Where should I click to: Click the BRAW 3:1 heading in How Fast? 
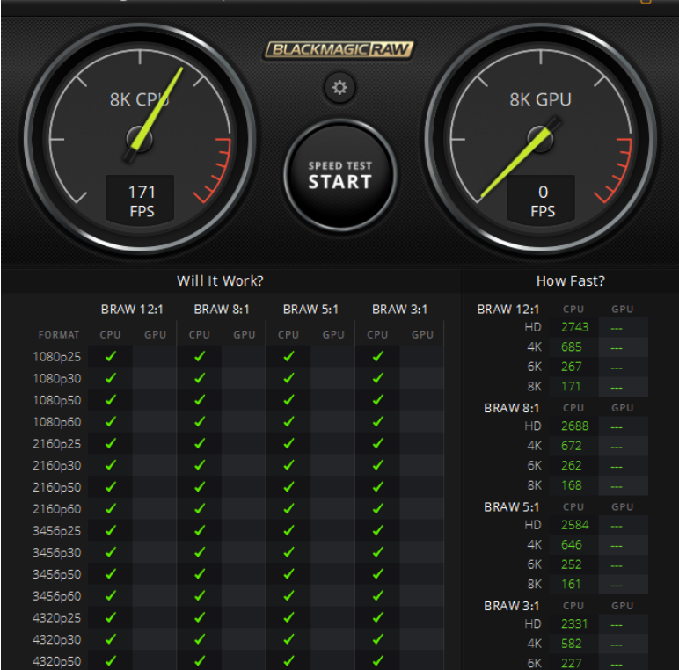click(x=511, y=606)
